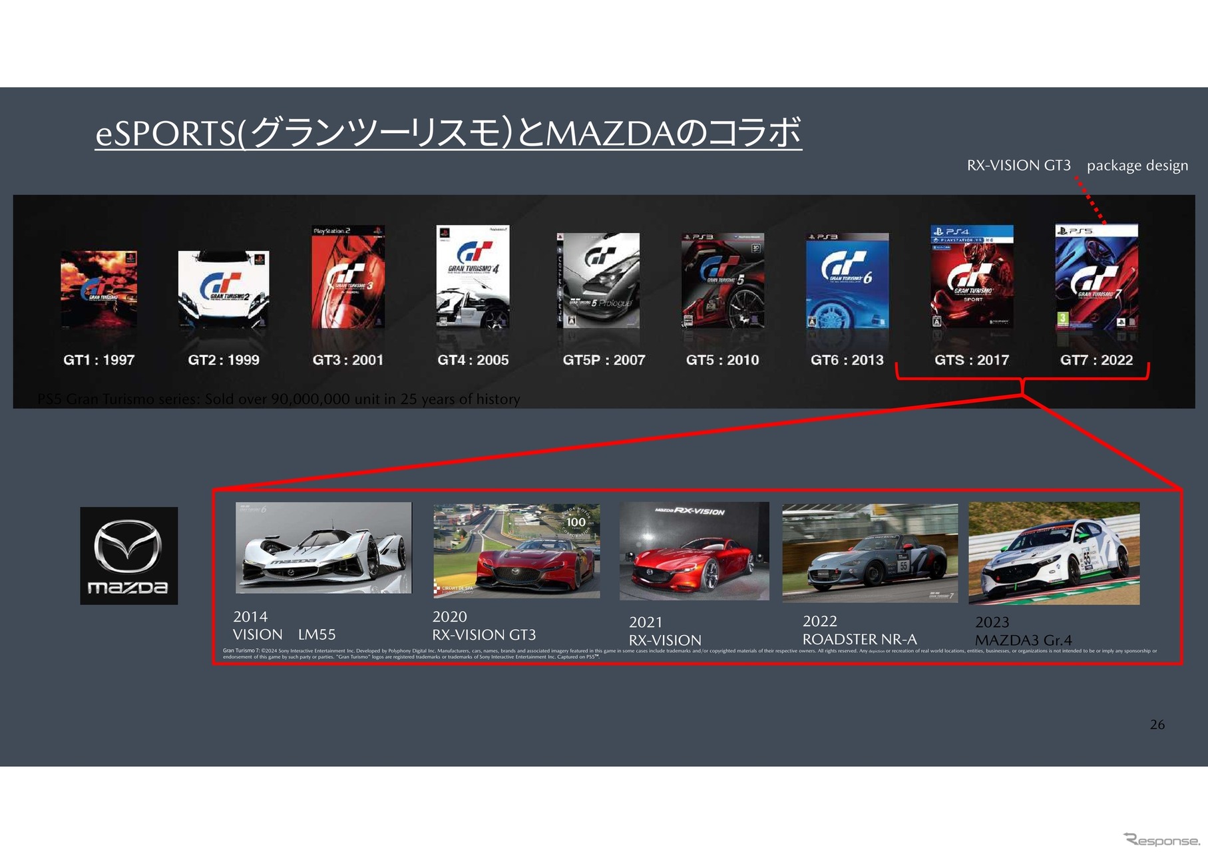This screenshot has width=1208, height=854.
Task: Click the "2020 RX-VISION GT3" caption
Action: click(484, 626)
